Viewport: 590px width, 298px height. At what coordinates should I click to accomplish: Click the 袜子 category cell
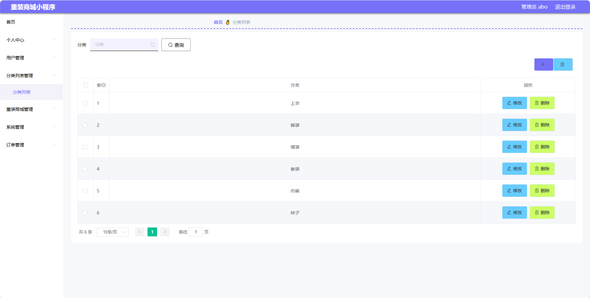tap(295, 213)
